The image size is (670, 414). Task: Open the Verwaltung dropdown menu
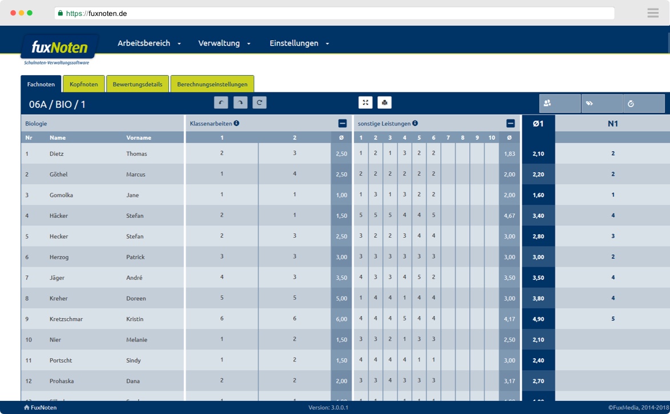point(224,43)
